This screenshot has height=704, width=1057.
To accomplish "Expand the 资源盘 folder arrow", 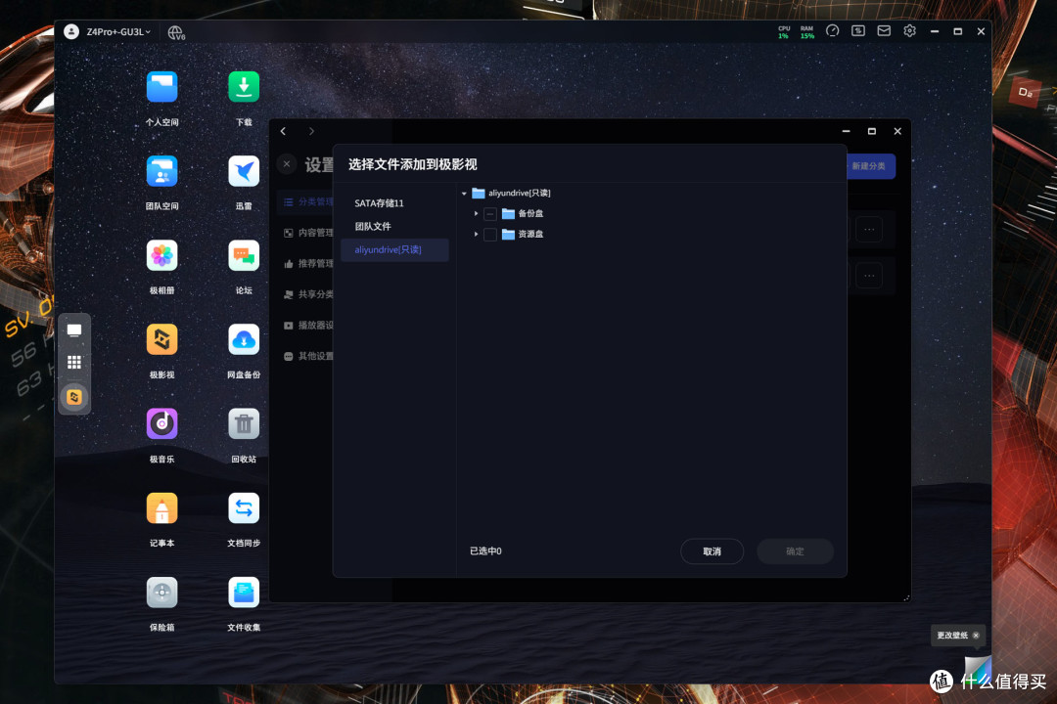I will (476, 234).
